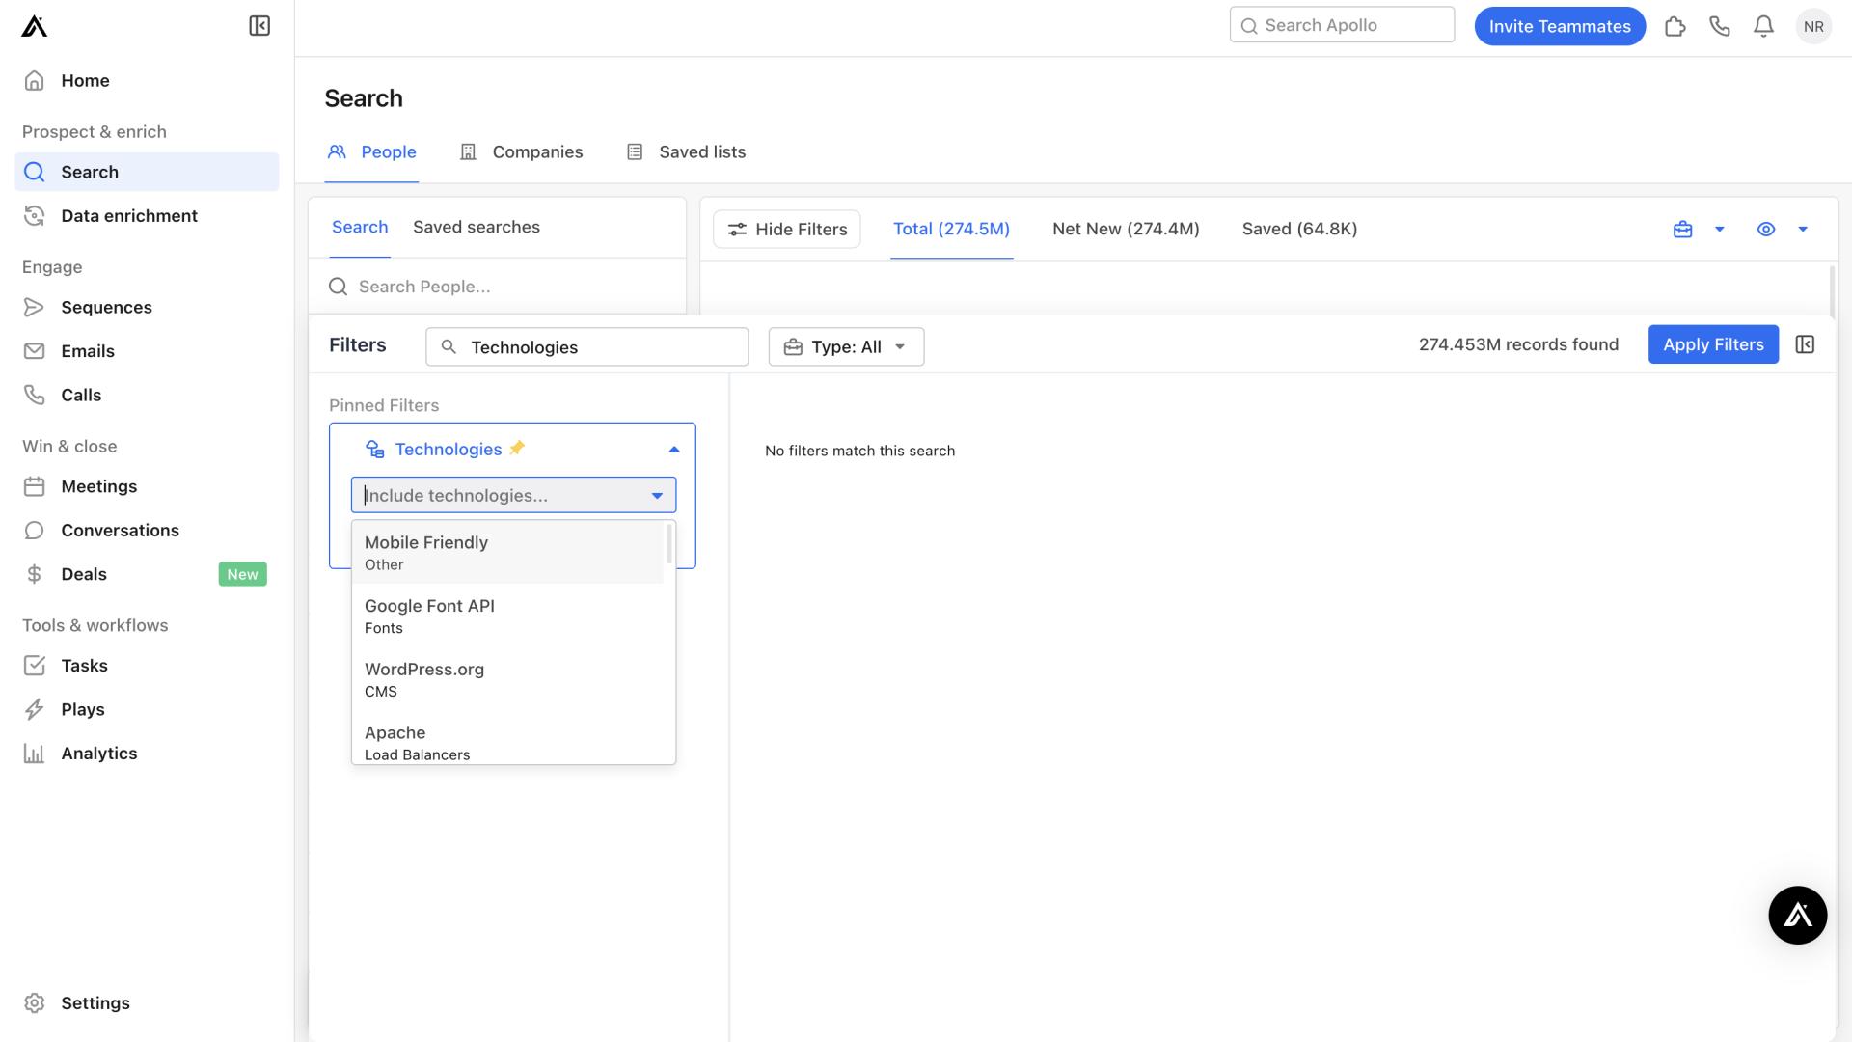Show Total (274.5M) results tab
Image resolution: width=1852 pixels, height=1042 pixels.
pos(951,229)
